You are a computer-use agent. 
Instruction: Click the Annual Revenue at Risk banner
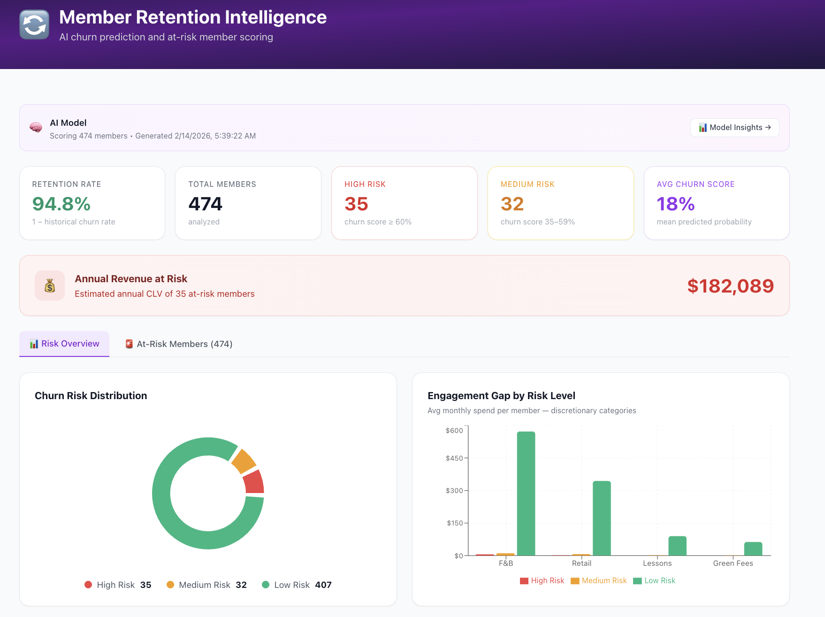click(x=404, y=285)
